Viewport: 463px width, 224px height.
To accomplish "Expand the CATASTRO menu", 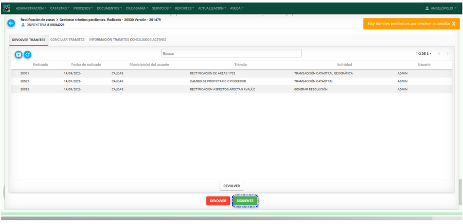I will click(x=60, y=8).
